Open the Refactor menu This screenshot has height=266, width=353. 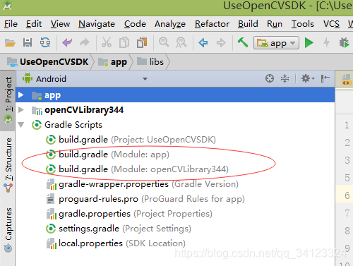tap(212, 24)
